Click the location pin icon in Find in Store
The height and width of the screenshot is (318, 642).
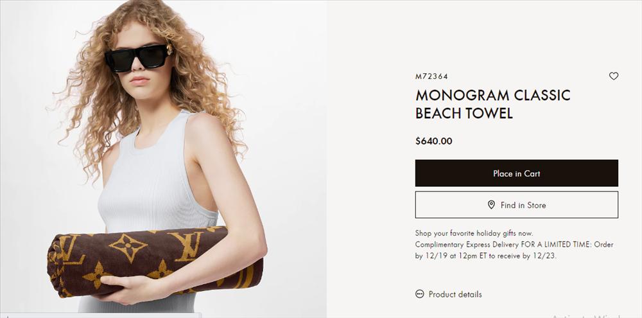click(491, 204)
